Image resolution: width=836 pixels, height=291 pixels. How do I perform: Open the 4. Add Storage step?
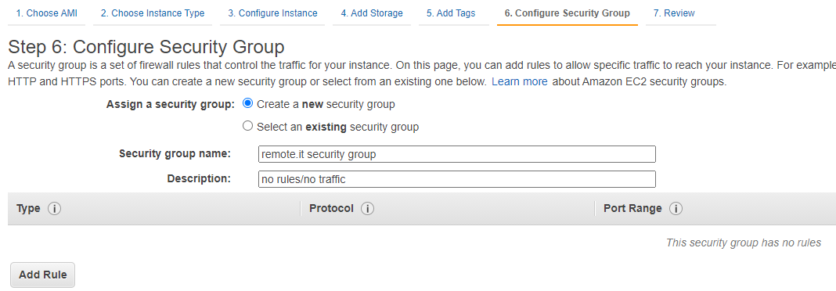372,13
